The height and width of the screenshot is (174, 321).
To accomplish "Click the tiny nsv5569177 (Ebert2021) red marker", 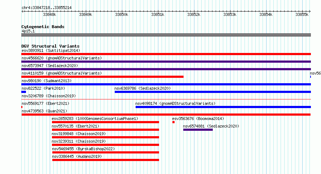I will [x=22, y=107].
